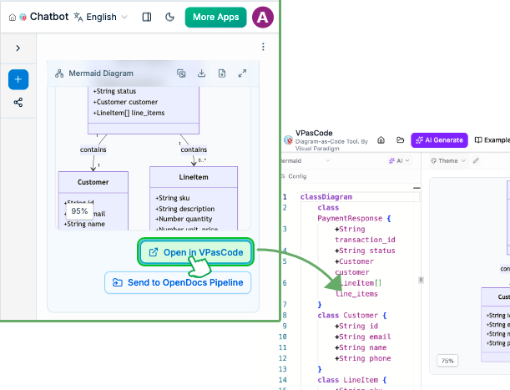510x390 pixels.
Task: Click the '+String status' code line
Action: 365,251
